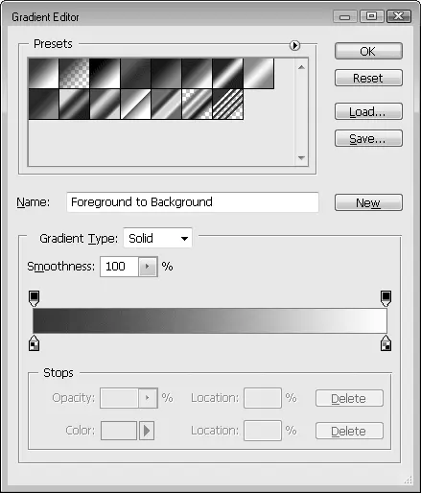
Task: Click the Opacity value field in Stops
Action: 119,398
